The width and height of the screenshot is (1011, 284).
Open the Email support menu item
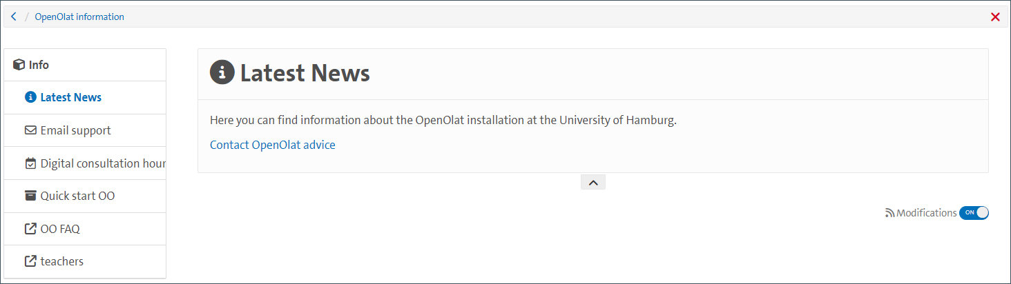[x=75, y=130]
